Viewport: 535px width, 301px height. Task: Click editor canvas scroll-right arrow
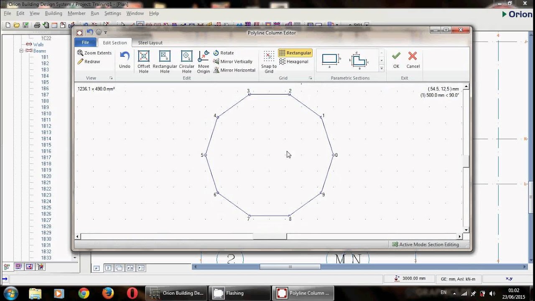coord(460,236)
